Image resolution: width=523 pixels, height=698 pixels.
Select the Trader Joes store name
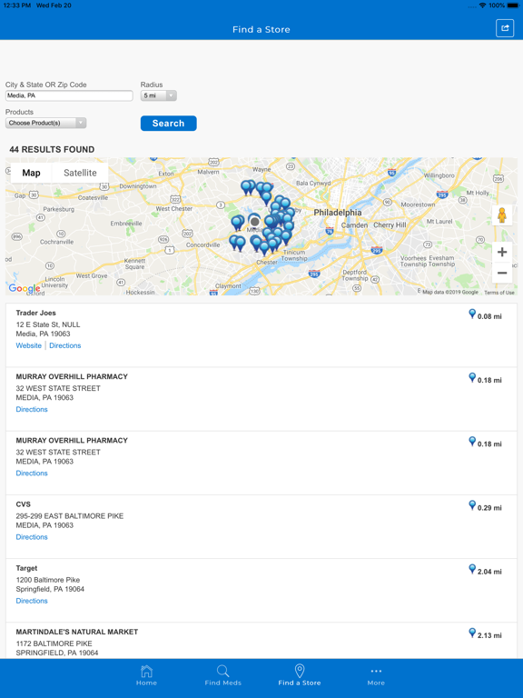(36, 313)
